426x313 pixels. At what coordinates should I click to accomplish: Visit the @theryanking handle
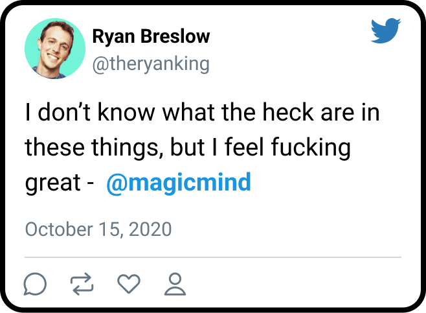151,64
